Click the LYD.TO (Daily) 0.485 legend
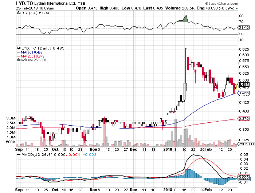Screen dimensions: 255x193 coord(43,48)
